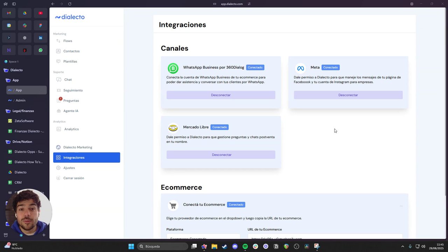Open Preguntas with notification badge

coord(86,100)
